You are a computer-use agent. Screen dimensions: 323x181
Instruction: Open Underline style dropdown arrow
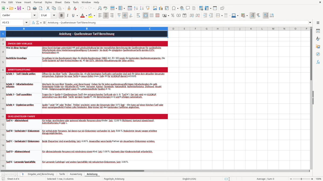pos(77,16)
